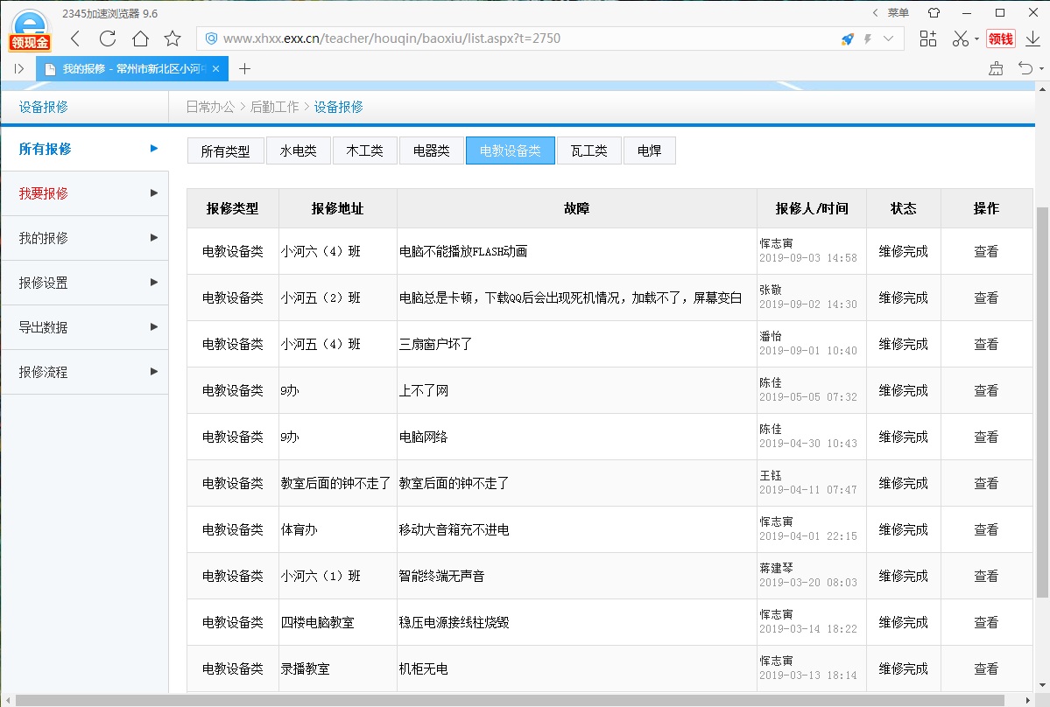Click the 故障 column header
This screenshot has width=1050, height=707.
[576, 209]
